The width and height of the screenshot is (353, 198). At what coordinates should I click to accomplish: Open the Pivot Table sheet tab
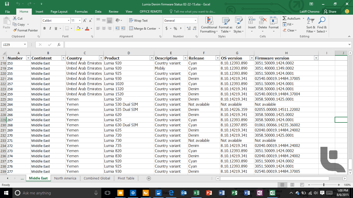point(126,178)
